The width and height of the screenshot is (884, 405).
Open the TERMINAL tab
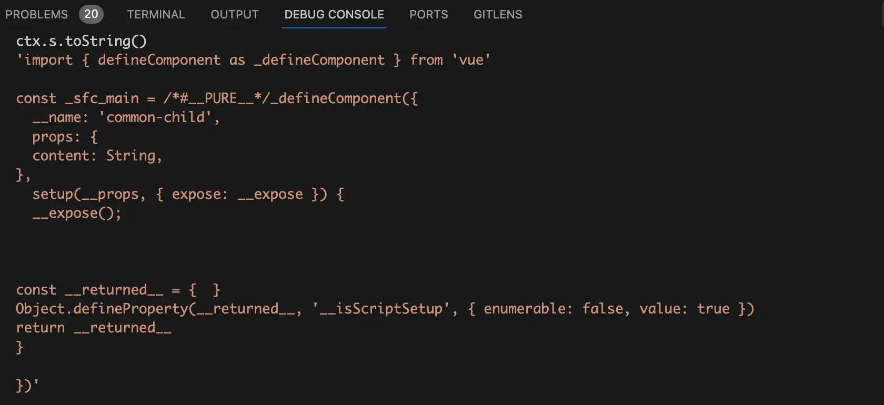[x=156, y=14]
